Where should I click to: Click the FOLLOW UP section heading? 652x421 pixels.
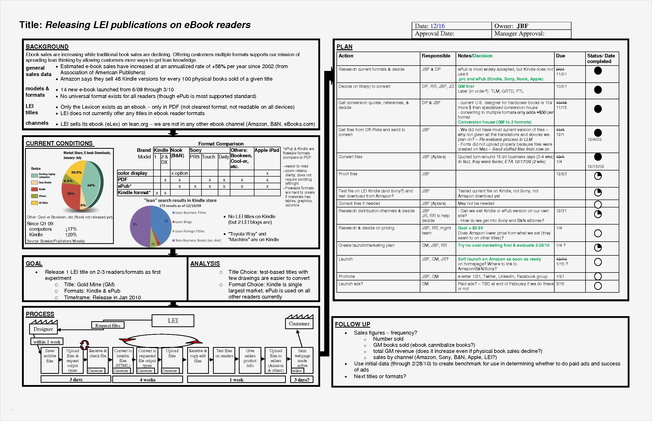pyautogui.click(x=352, y=324)
